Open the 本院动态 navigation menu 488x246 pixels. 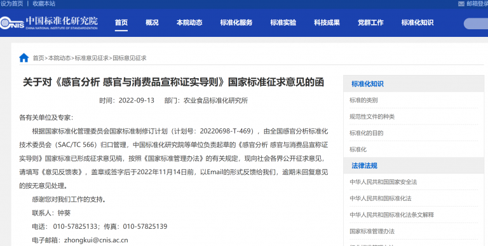[189, 23]
